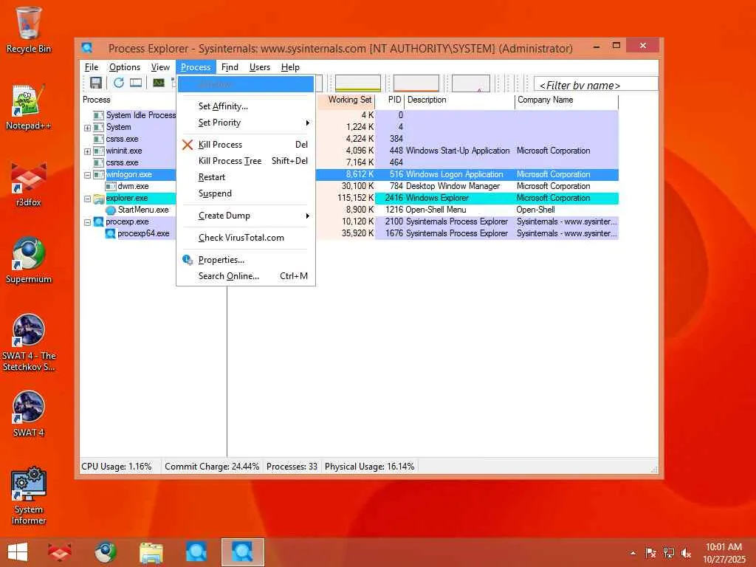Click the commit history mini graph
The image size is (756, 567).
(x=416, y=83)
